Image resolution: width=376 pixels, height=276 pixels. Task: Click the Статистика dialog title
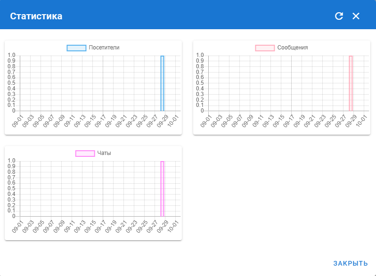(36, 16)
